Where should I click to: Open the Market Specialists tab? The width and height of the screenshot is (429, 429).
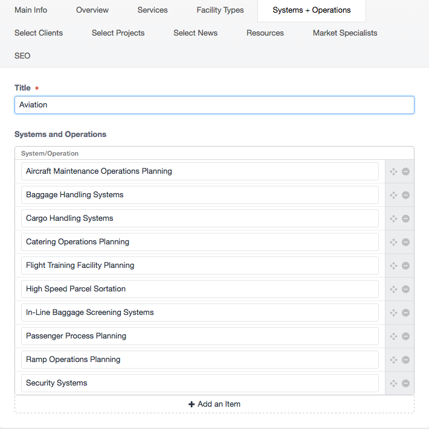coord(345,33)
